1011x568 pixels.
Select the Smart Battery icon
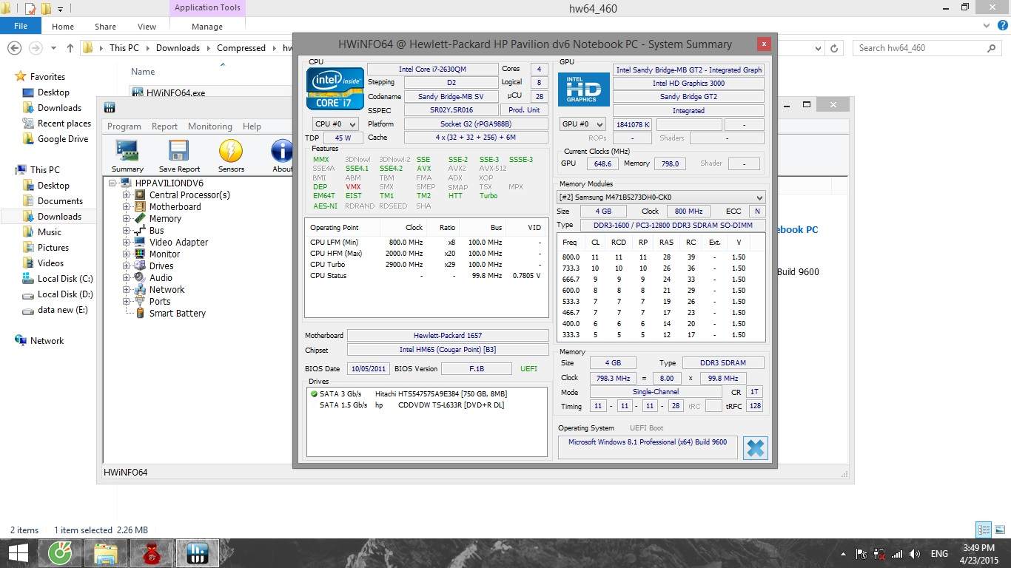[x=140, y=314]
